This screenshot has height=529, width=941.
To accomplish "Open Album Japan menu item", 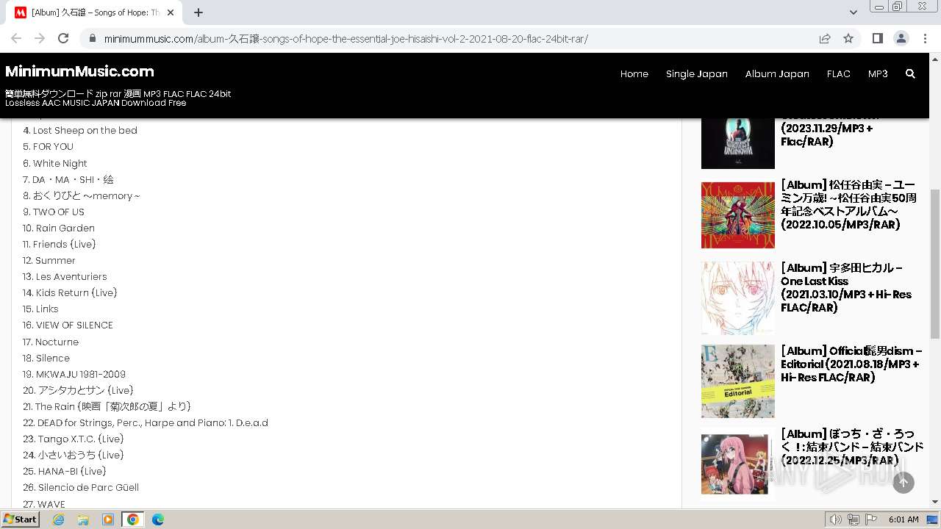I will tap(777, 74).
